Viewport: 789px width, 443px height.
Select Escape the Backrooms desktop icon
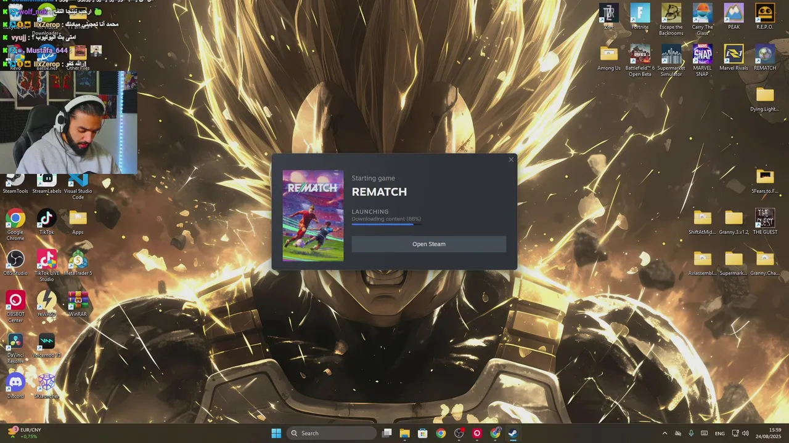click(671, 20)
